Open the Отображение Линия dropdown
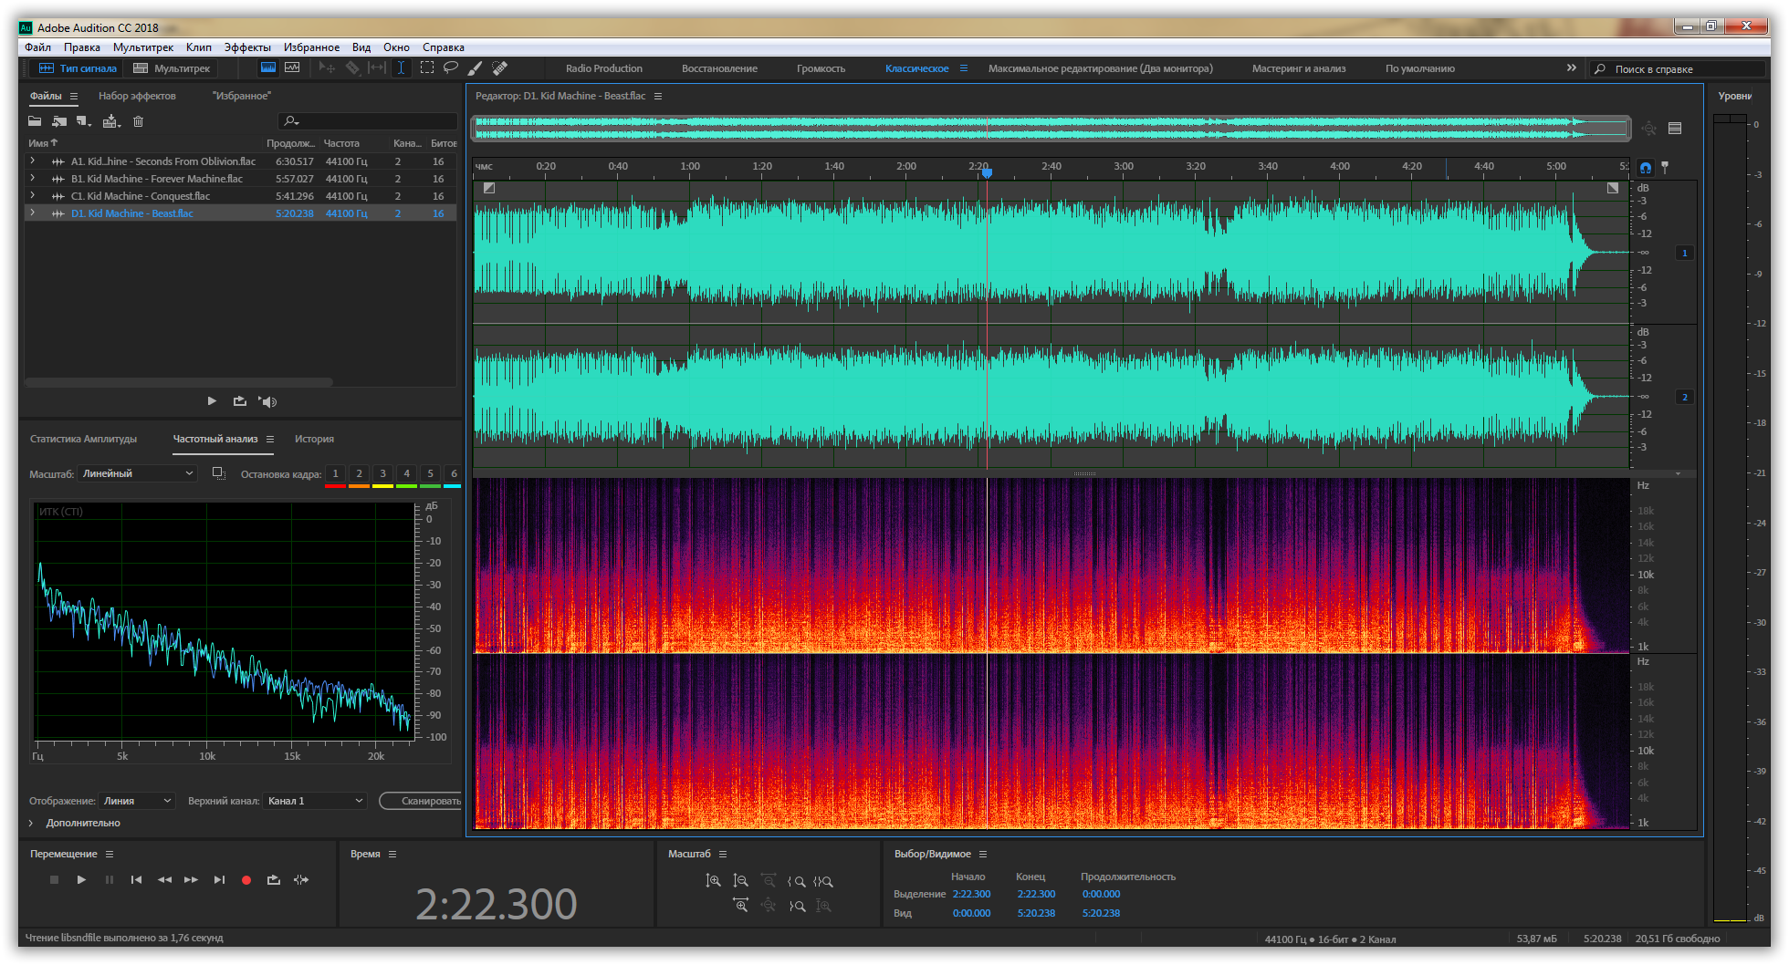The height and width of the screenshot is (965, 1789). click(x=137, y=801)
